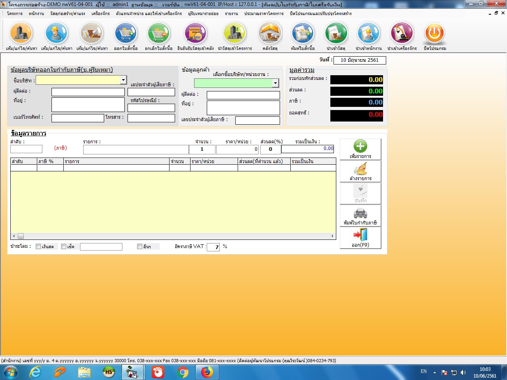Check the อื่นๆ payment checkbox
This screenshot has height=380, width=507.
tap(140, 247)
